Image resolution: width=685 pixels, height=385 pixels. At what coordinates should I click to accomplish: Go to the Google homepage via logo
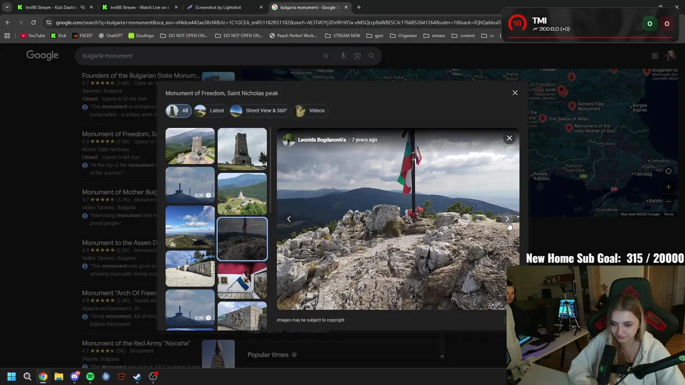pyautogui.click(x=42, y=56)
